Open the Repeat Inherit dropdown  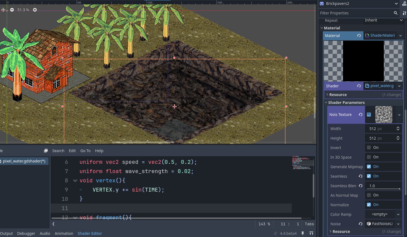383,20
